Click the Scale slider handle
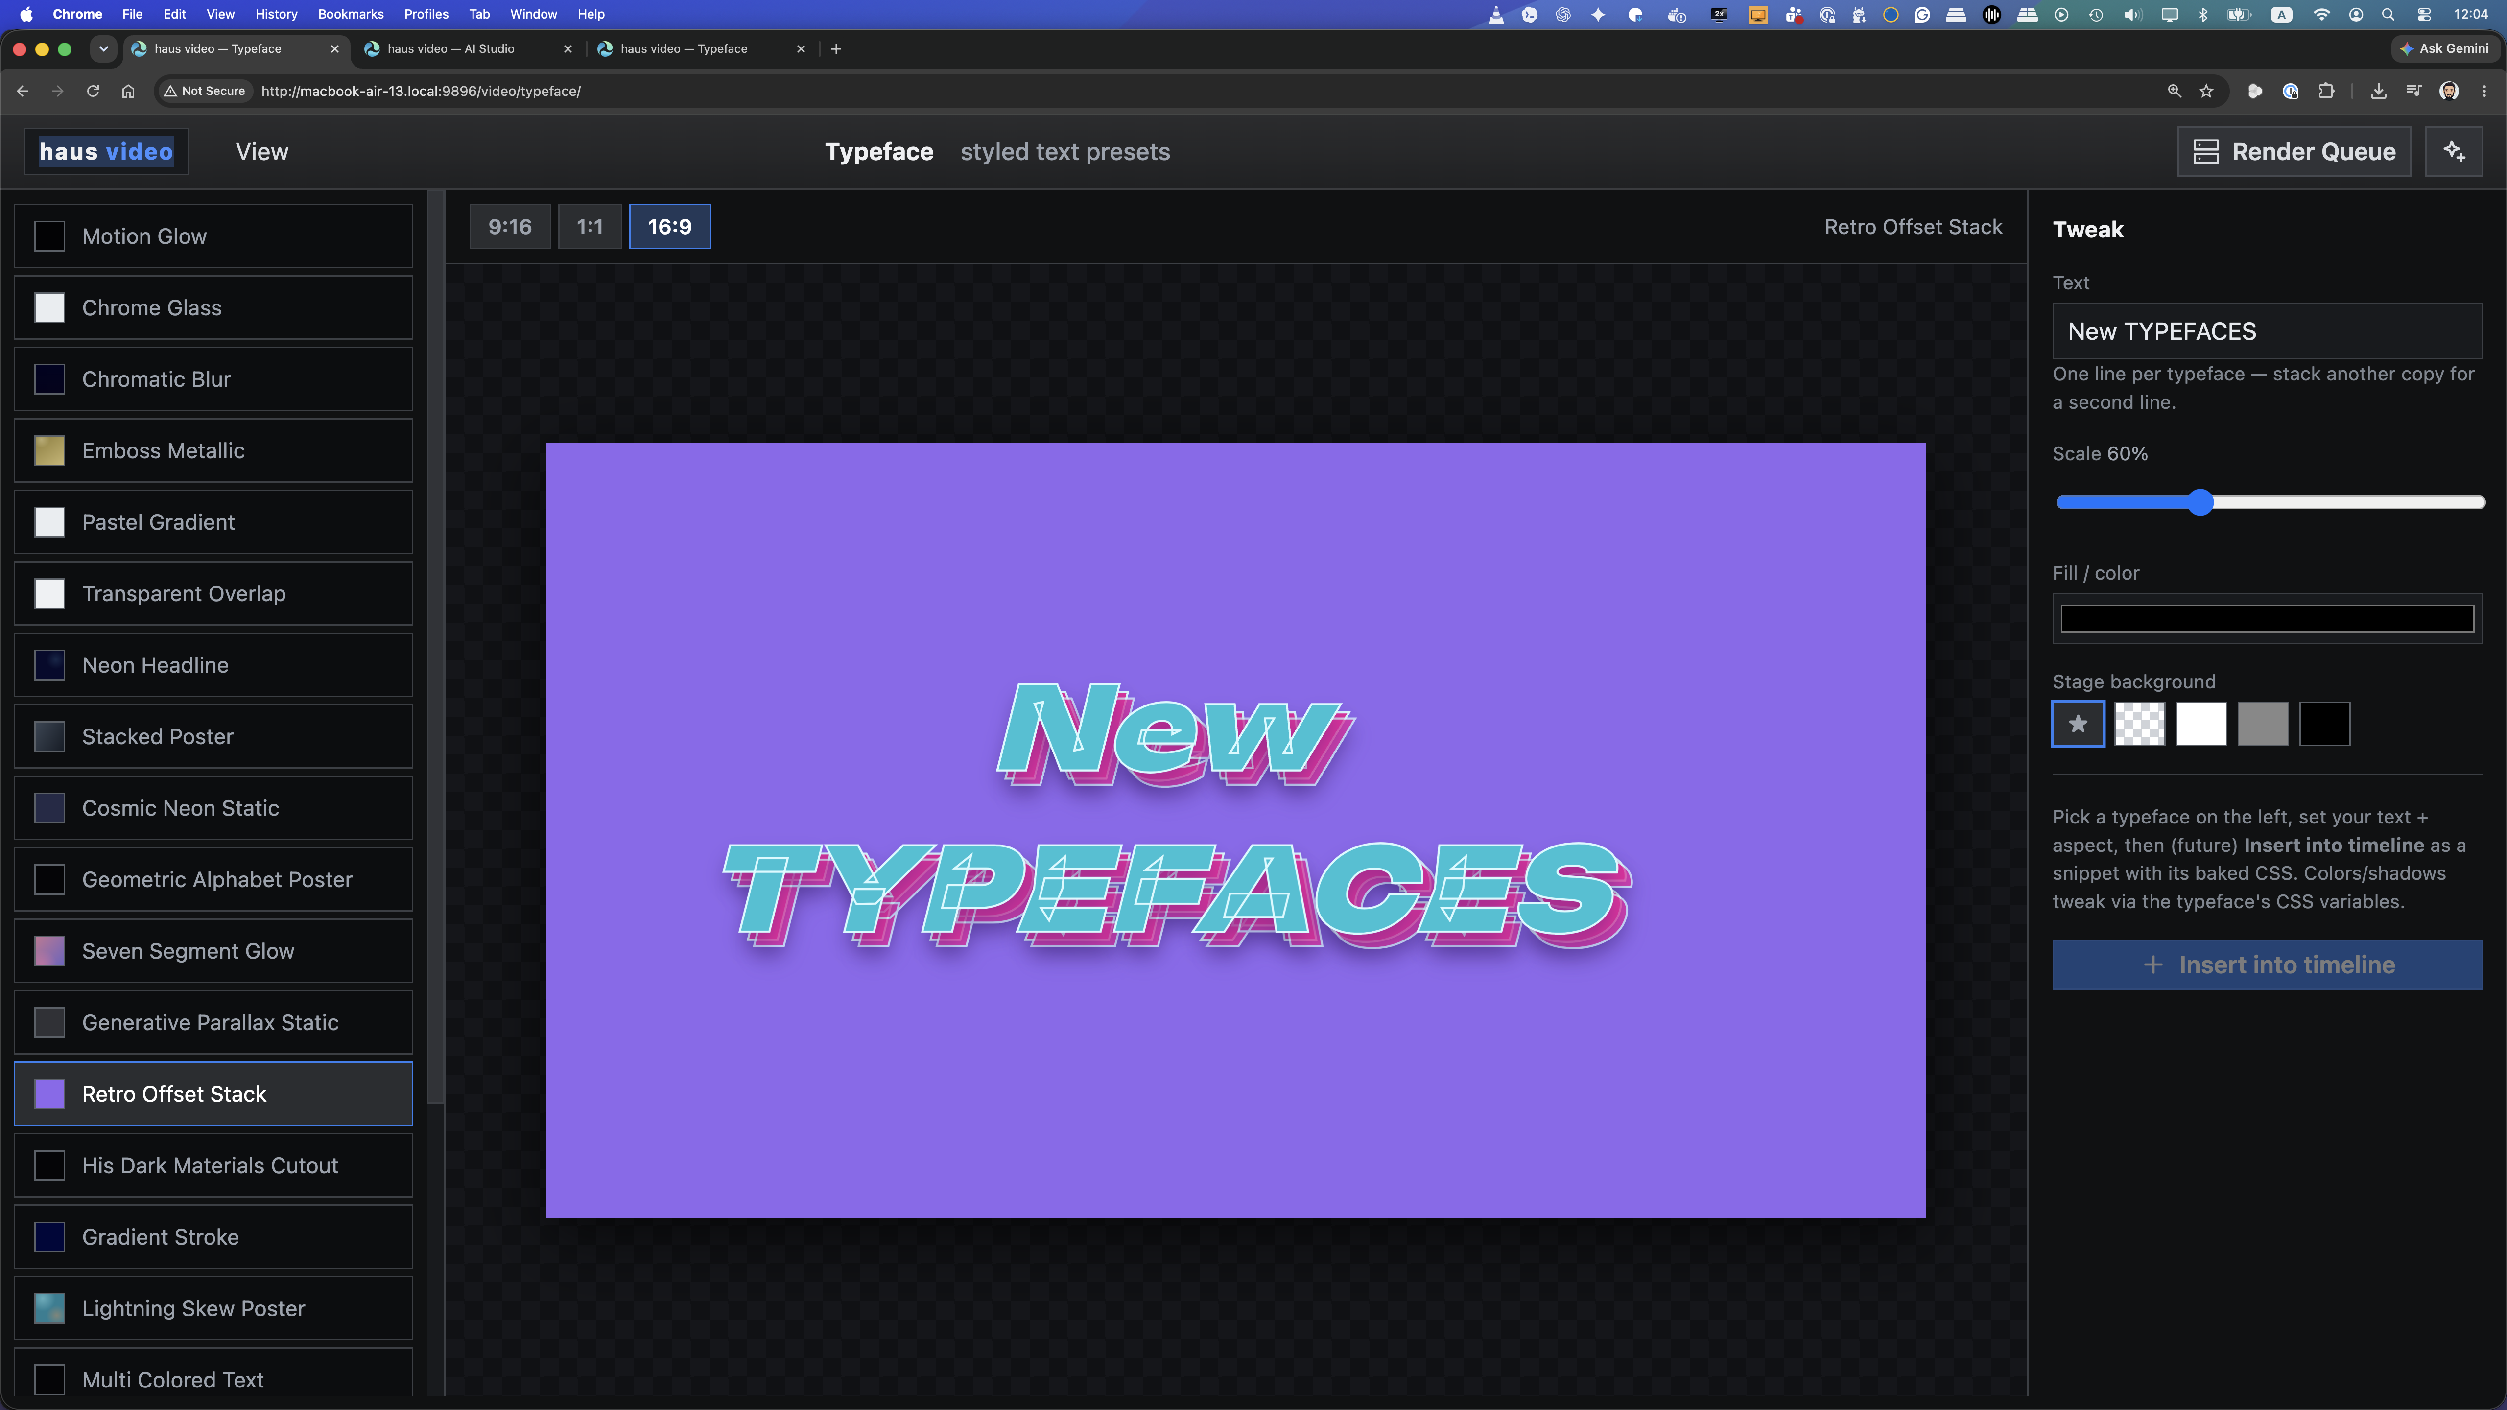The height and width of the screenshot is (1410, 2507). (2200, 503)
